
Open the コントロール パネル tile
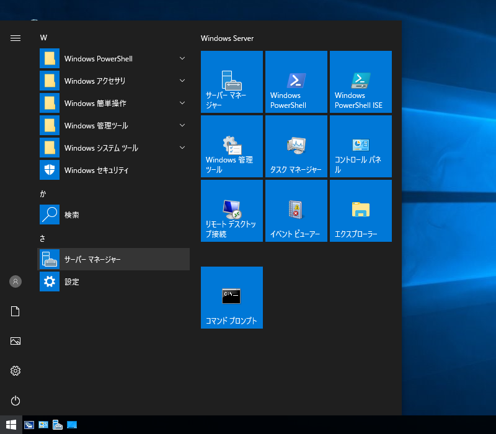(361, 146)
